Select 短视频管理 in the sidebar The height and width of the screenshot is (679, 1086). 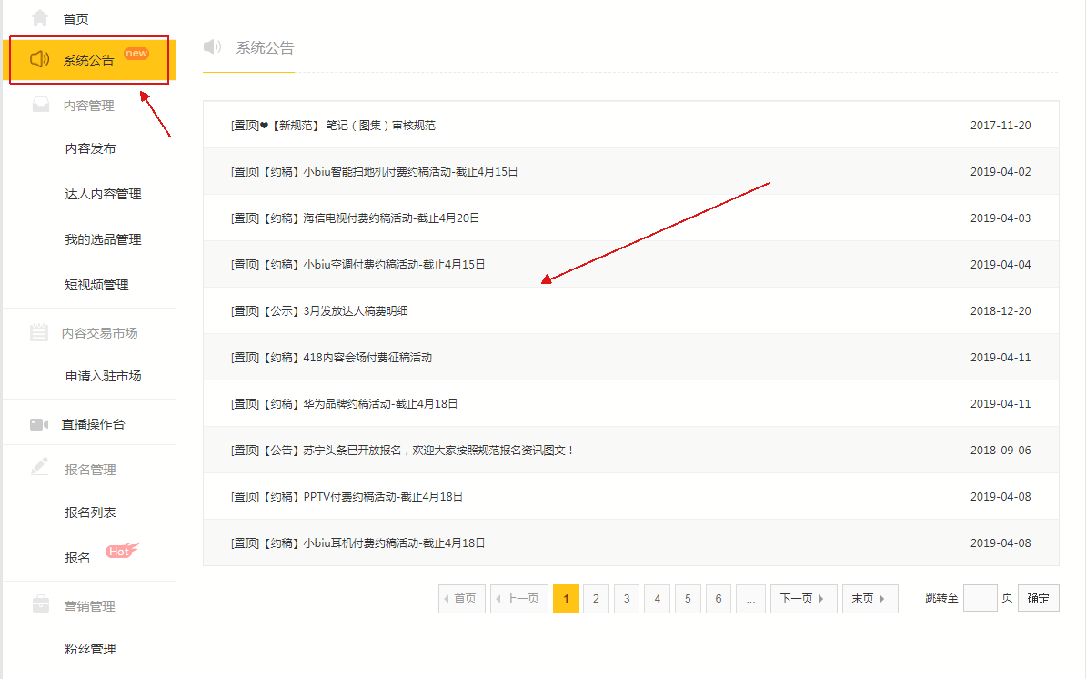[96, 285]
